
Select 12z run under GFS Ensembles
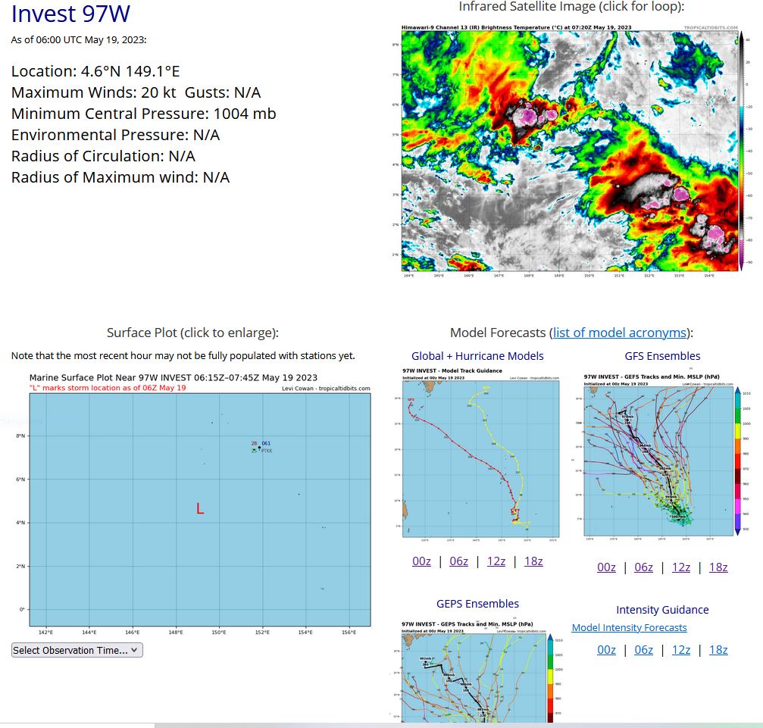[680, 567]
